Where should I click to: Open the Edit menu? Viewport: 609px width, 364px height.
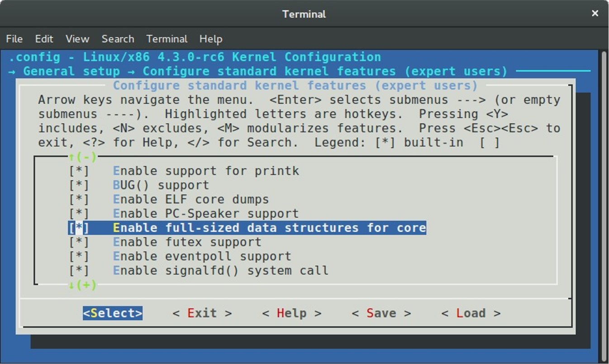[44, 39]
